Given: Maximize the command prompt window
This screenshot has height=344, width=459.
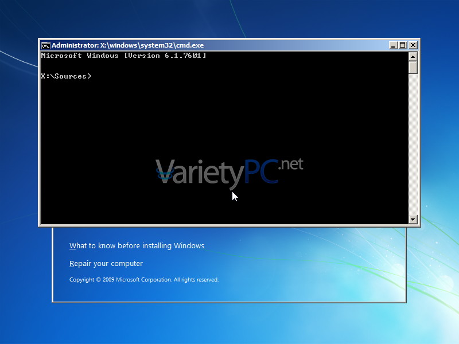Looking at the screenshot, I should pos(403,45).
